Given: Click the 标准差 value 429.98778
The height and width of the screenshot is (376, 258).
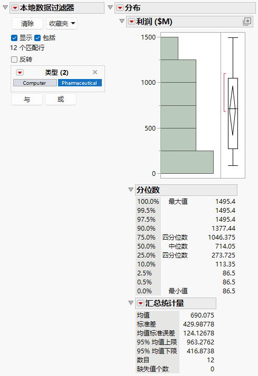Looking at the screenshot, I should [x=198, y=324].
